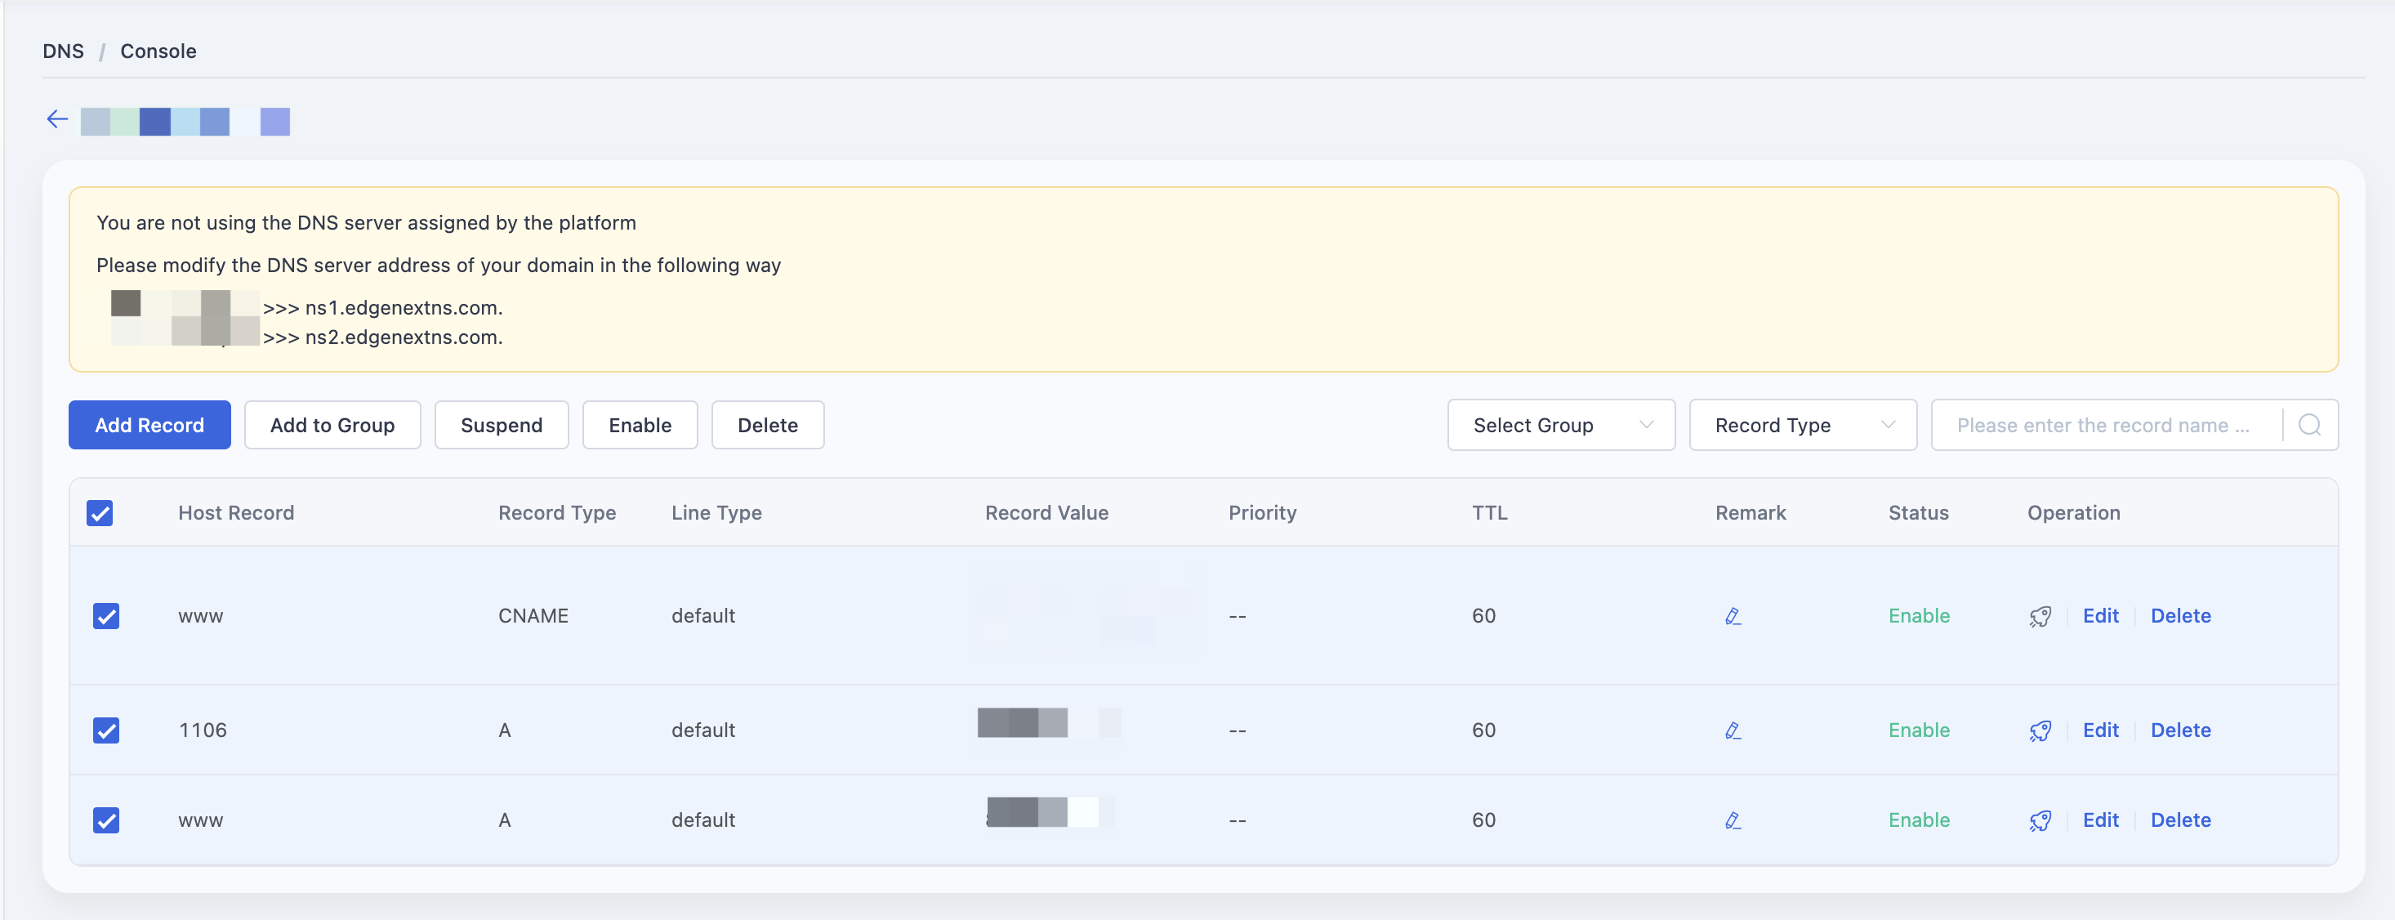Viewport: 2395px width, 920px height.
Task: Uncheck the www A record checkbox
Action: point(106,820)
